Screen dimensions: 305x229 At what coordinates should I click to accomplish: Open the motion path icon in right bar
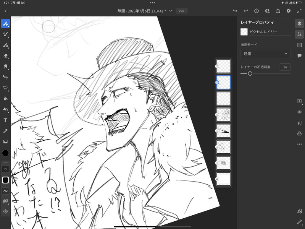click(x=300, y=211)
